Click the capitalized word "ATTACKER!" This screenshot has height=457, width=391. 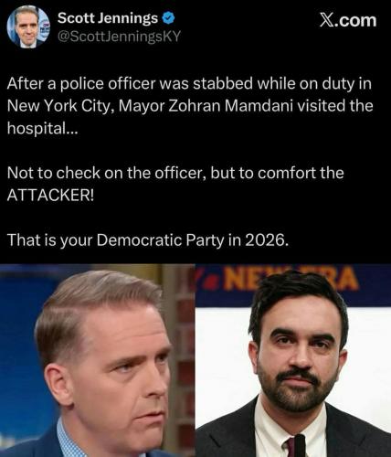pyautogui.click(x=51, y=195)
